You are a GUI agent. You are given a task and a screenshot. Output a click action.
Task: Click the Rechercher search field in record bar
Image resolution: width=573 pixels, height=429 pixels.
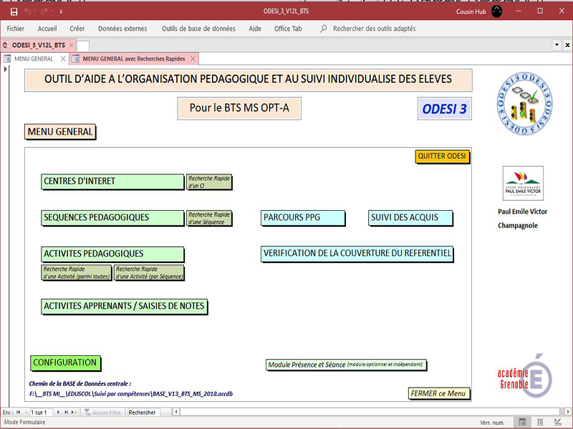(144, 413)
